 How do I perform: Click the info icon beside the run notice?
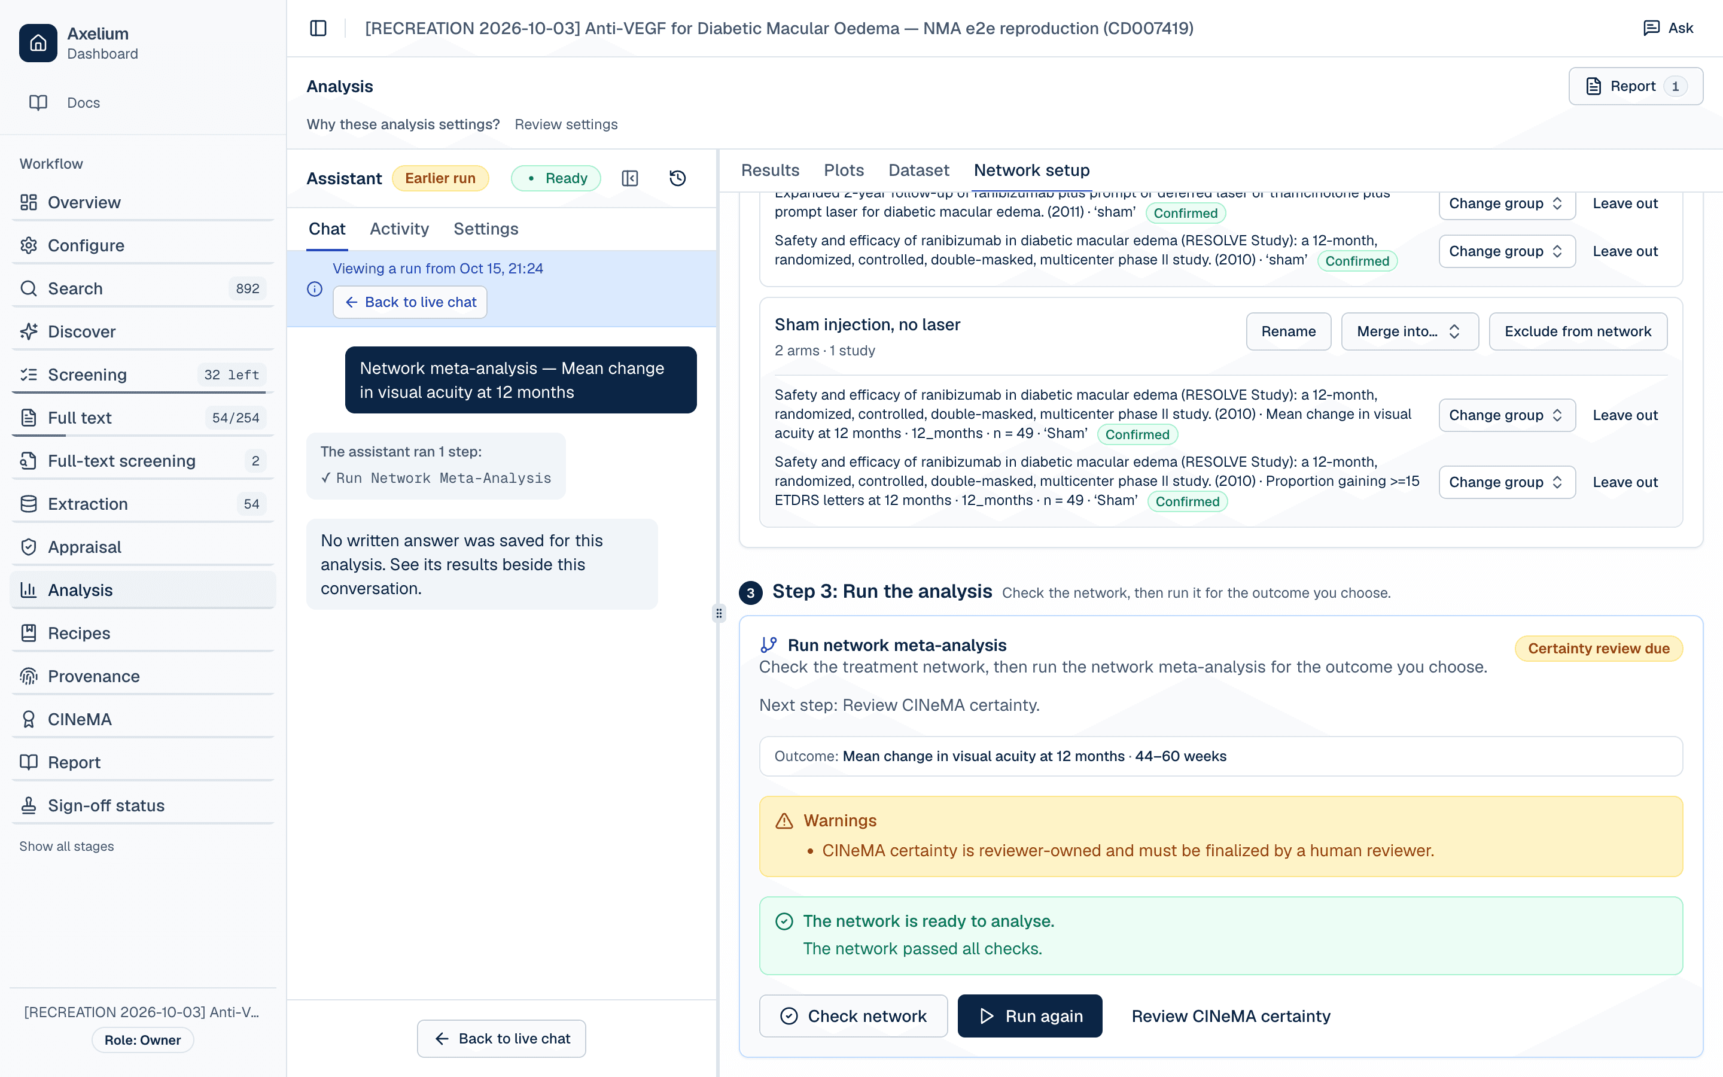[x=315, y=288]
